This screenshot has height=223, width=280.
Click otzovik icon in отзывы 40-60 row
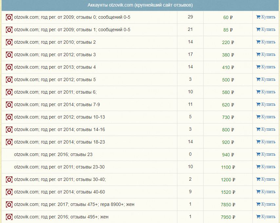point(9,192)
